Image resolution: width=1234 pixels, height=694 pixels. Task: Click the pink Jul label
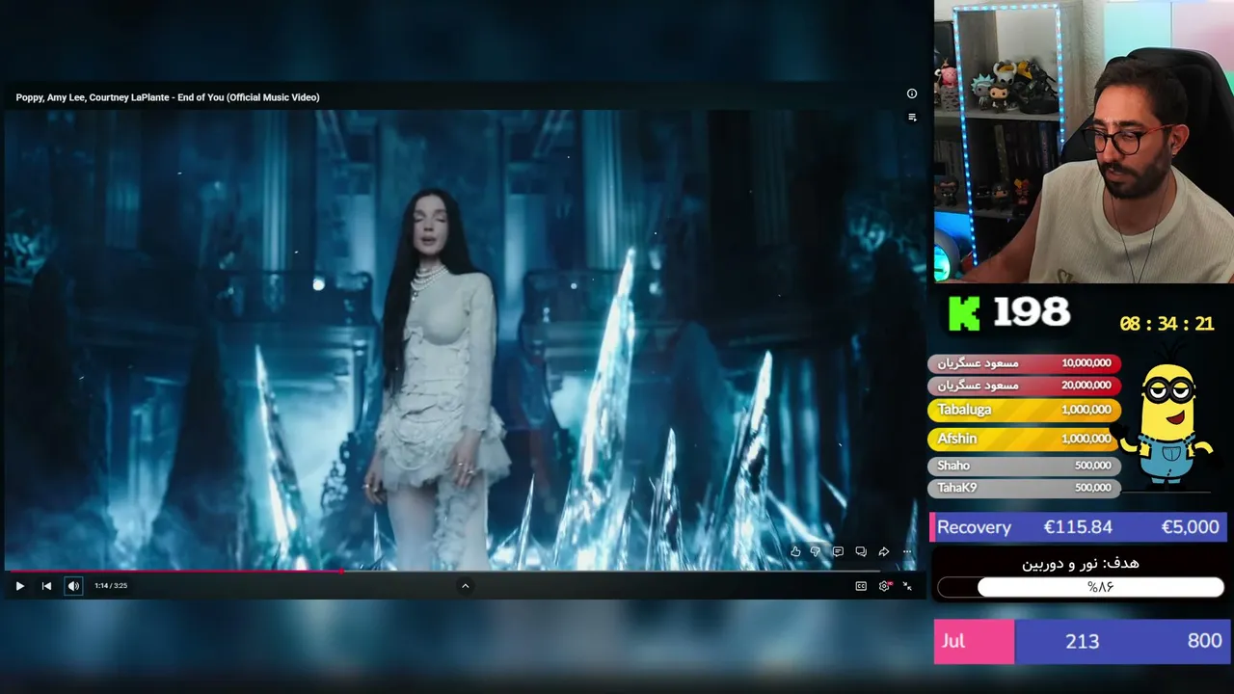(974, 641)
